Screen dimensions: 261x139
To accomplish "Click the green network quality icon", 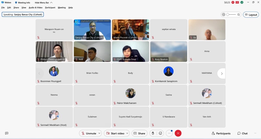I will 242,2.
